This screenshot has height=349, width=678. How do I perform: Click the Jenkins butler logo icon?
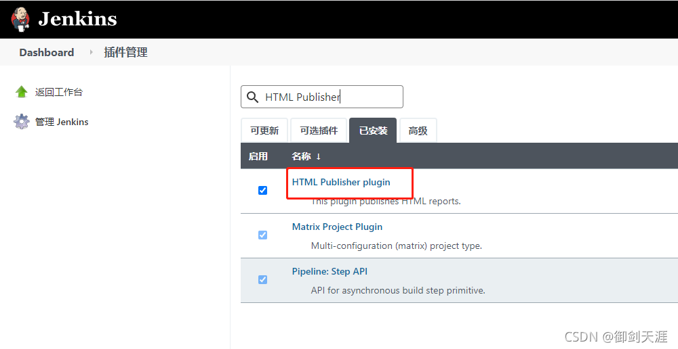[20, 20]
